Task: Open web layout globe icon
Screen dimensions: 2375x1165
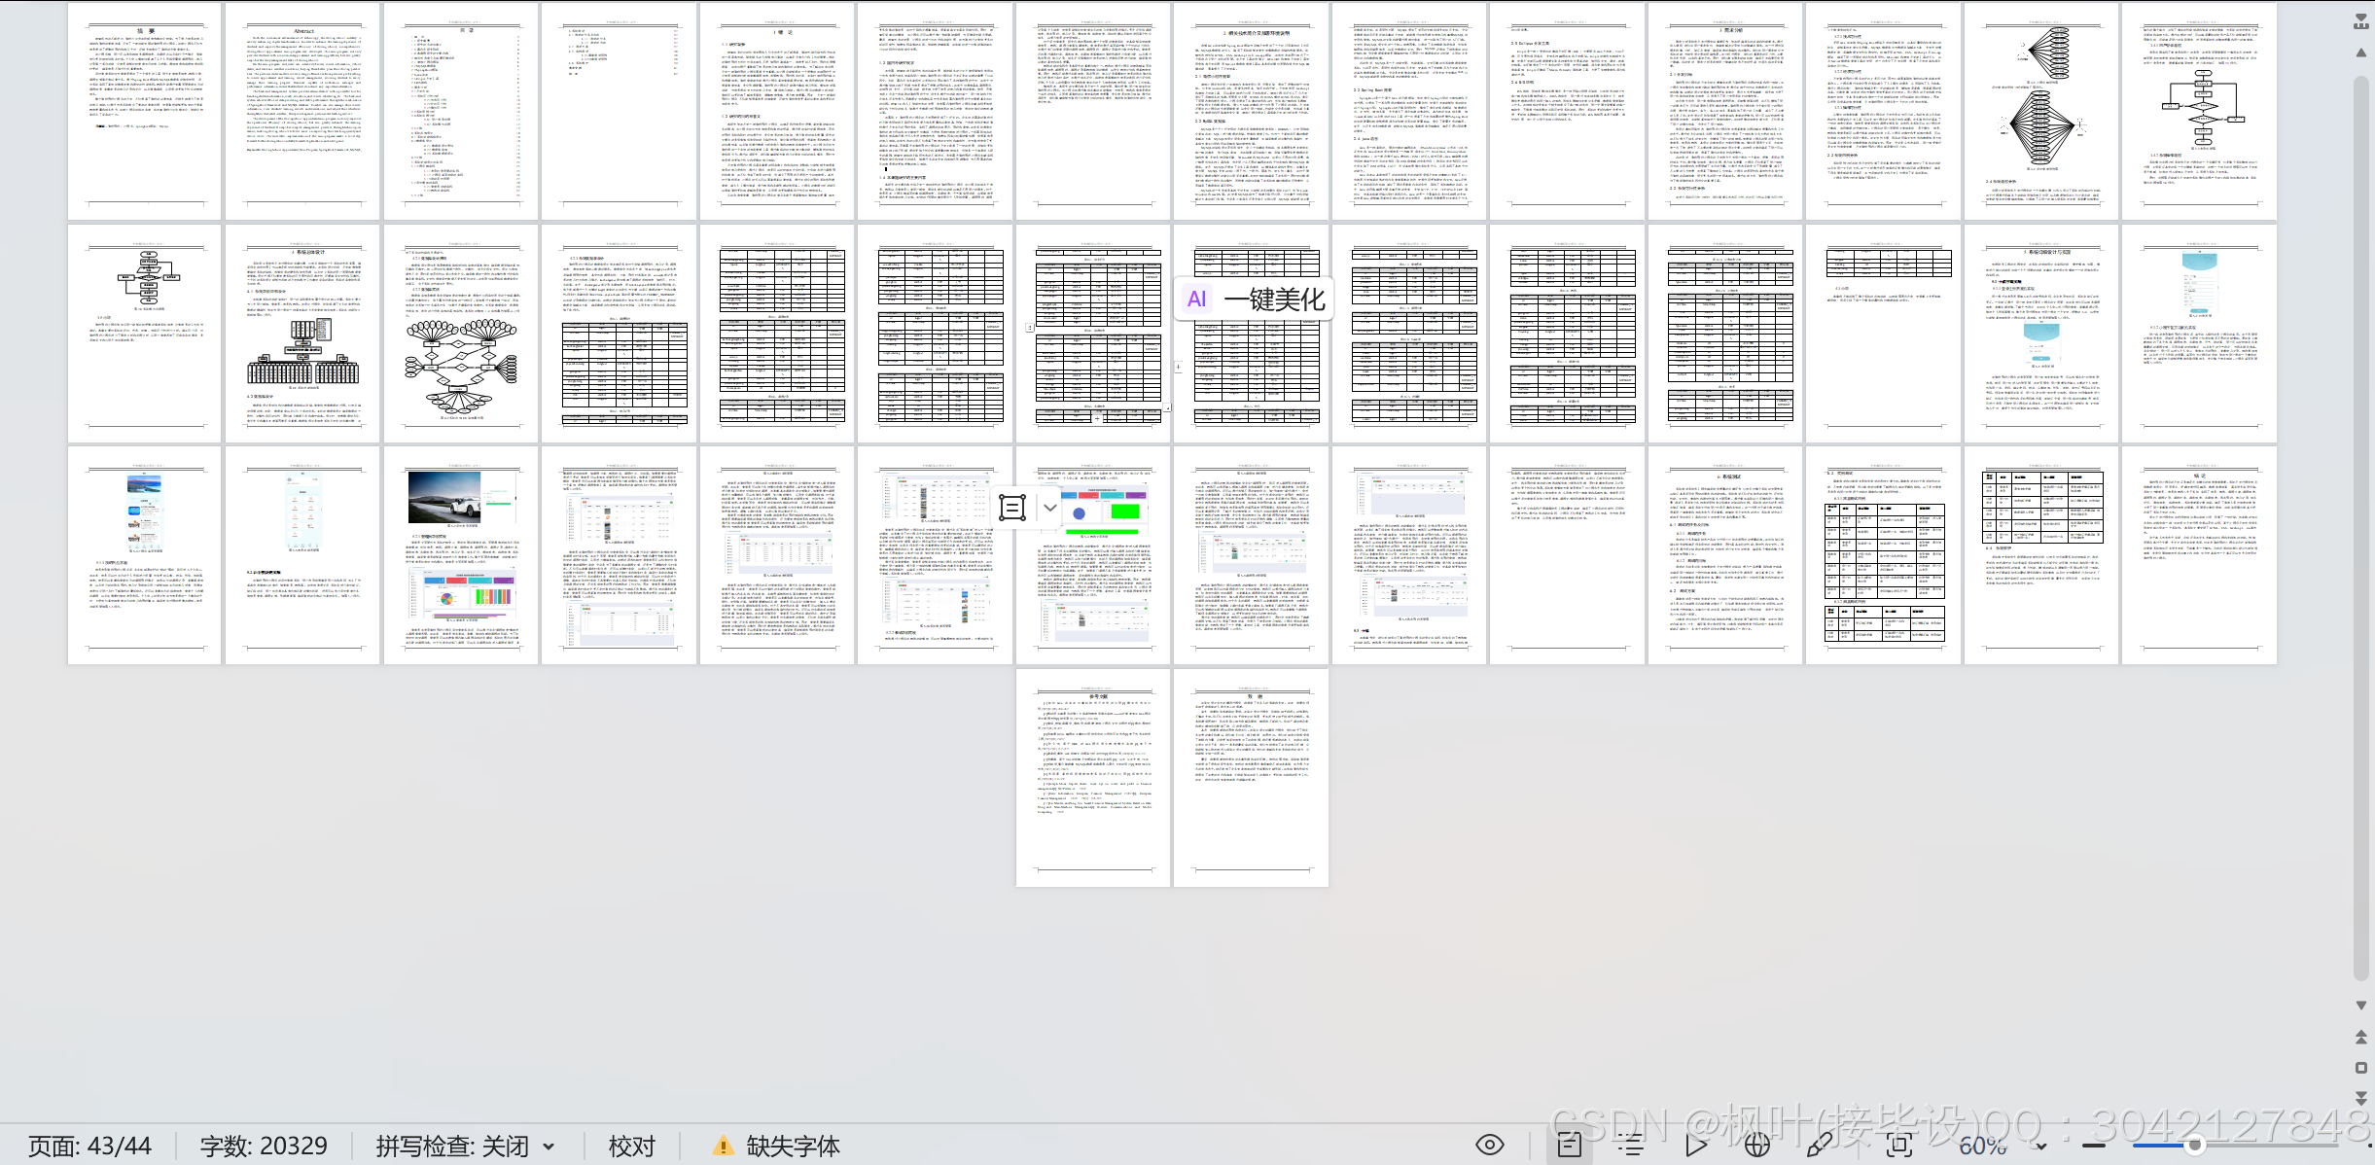Action: click(x=1756, y=1146)
